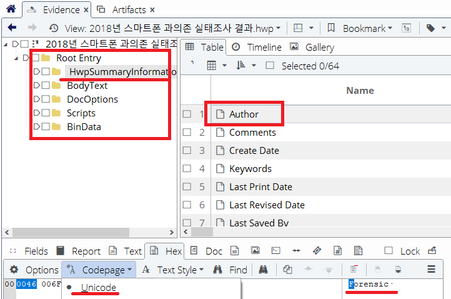Click the tag icon in the top toolbar
This screenshot has width=451, height=299.
coord(430,28)
